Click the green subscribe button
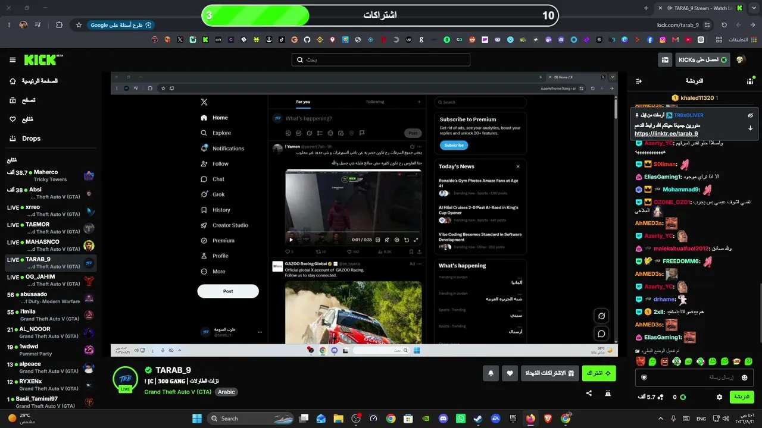 pos(599,373)
